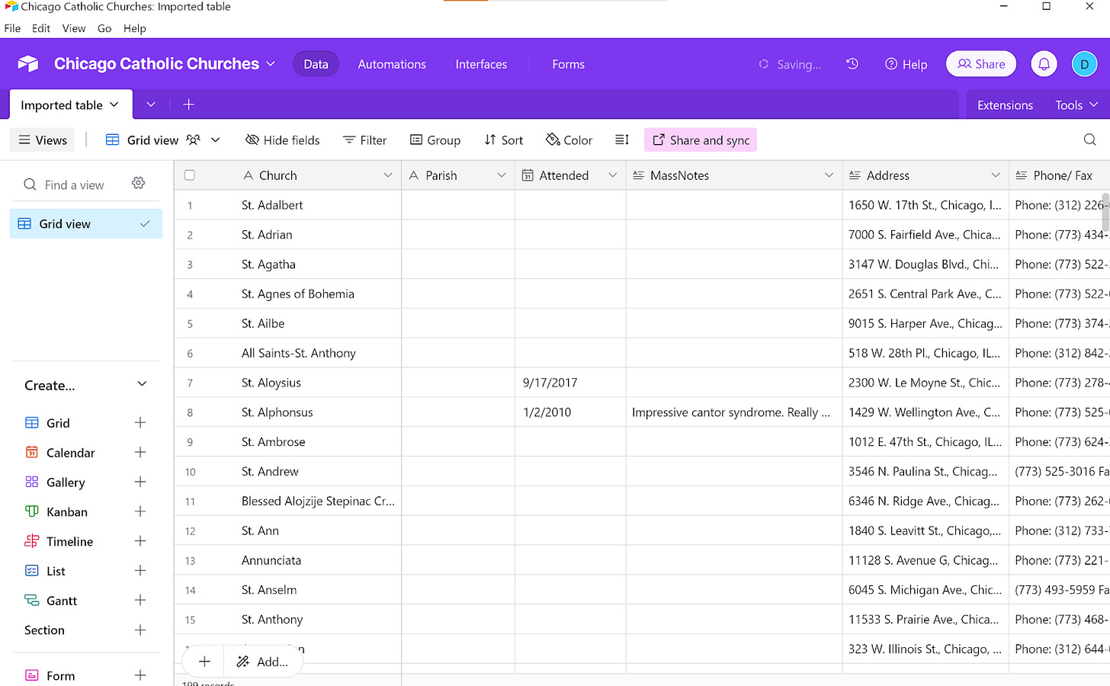Toggle the select all records checkbox
Image resolution: width=1110 pixels, height=686 pixels.
[x=190, y=175]
